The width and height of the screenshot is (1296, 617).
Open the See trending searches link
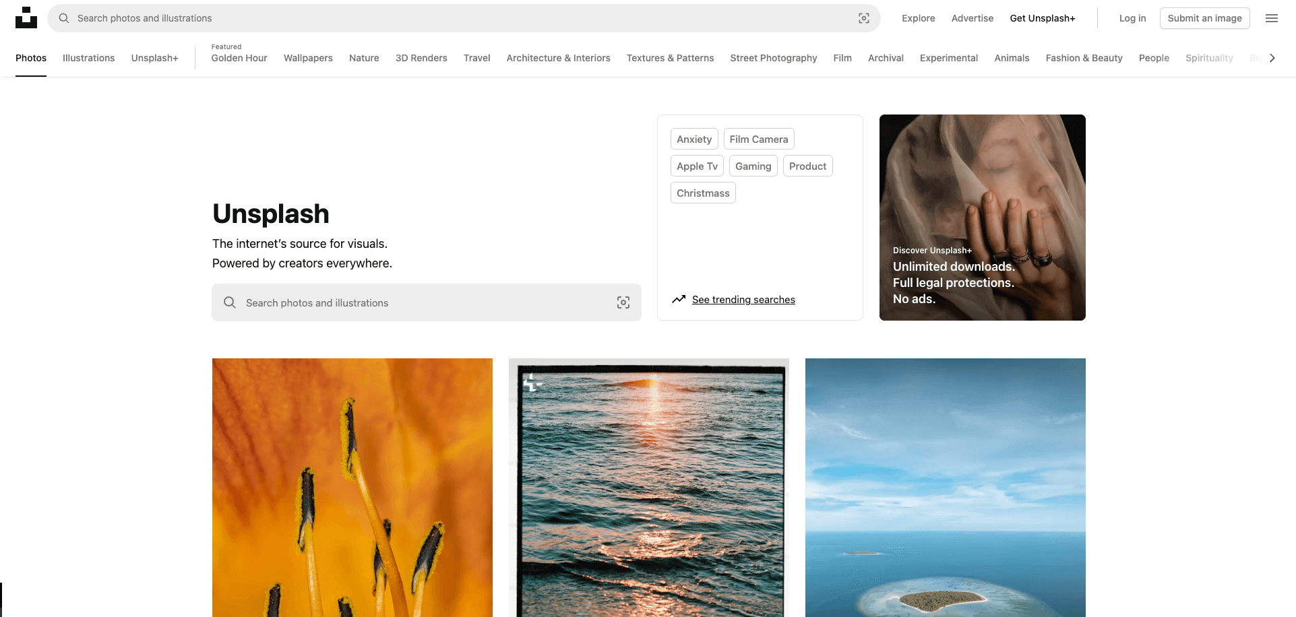743,299
